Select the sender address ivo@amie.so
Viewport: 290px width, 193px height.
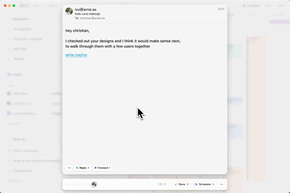(x=86, y=10)
